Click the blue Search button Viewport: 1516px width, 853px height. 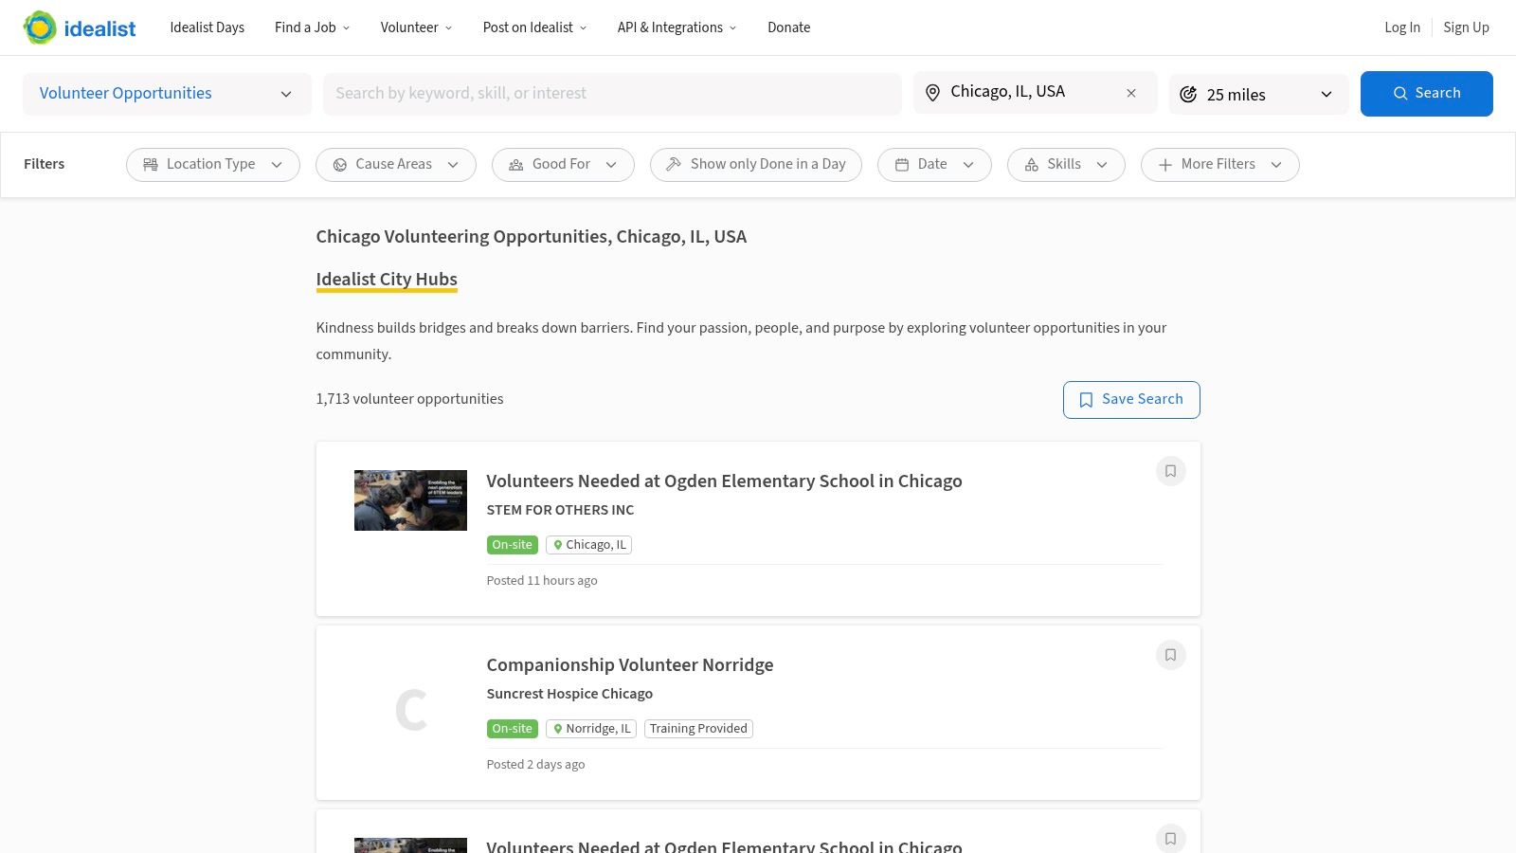click(1427, 94)
